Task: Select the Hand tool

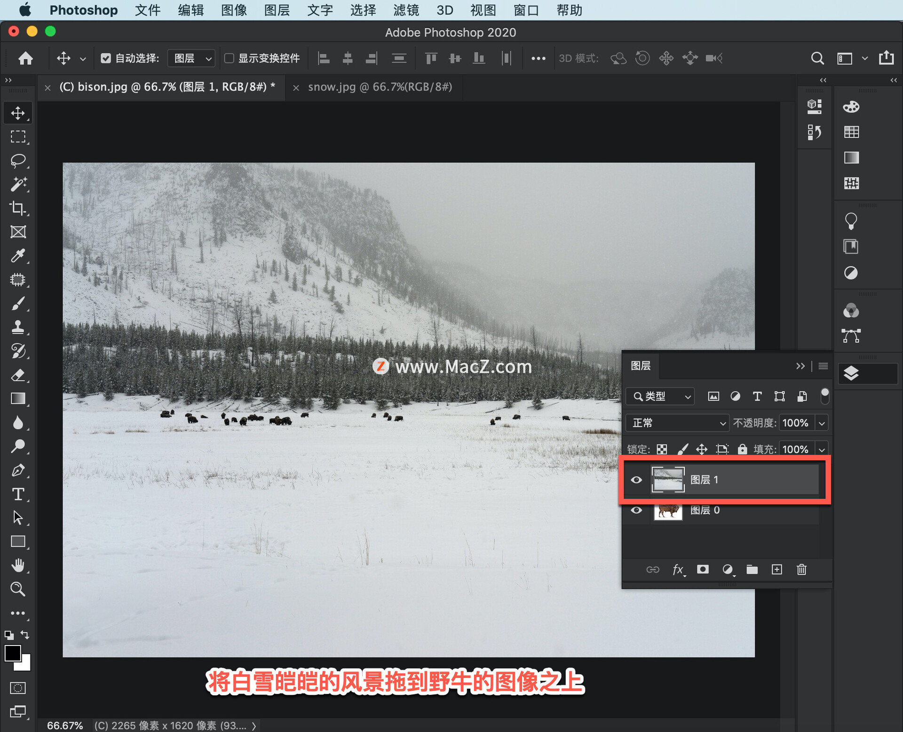Action: click(x=18, y=565)
